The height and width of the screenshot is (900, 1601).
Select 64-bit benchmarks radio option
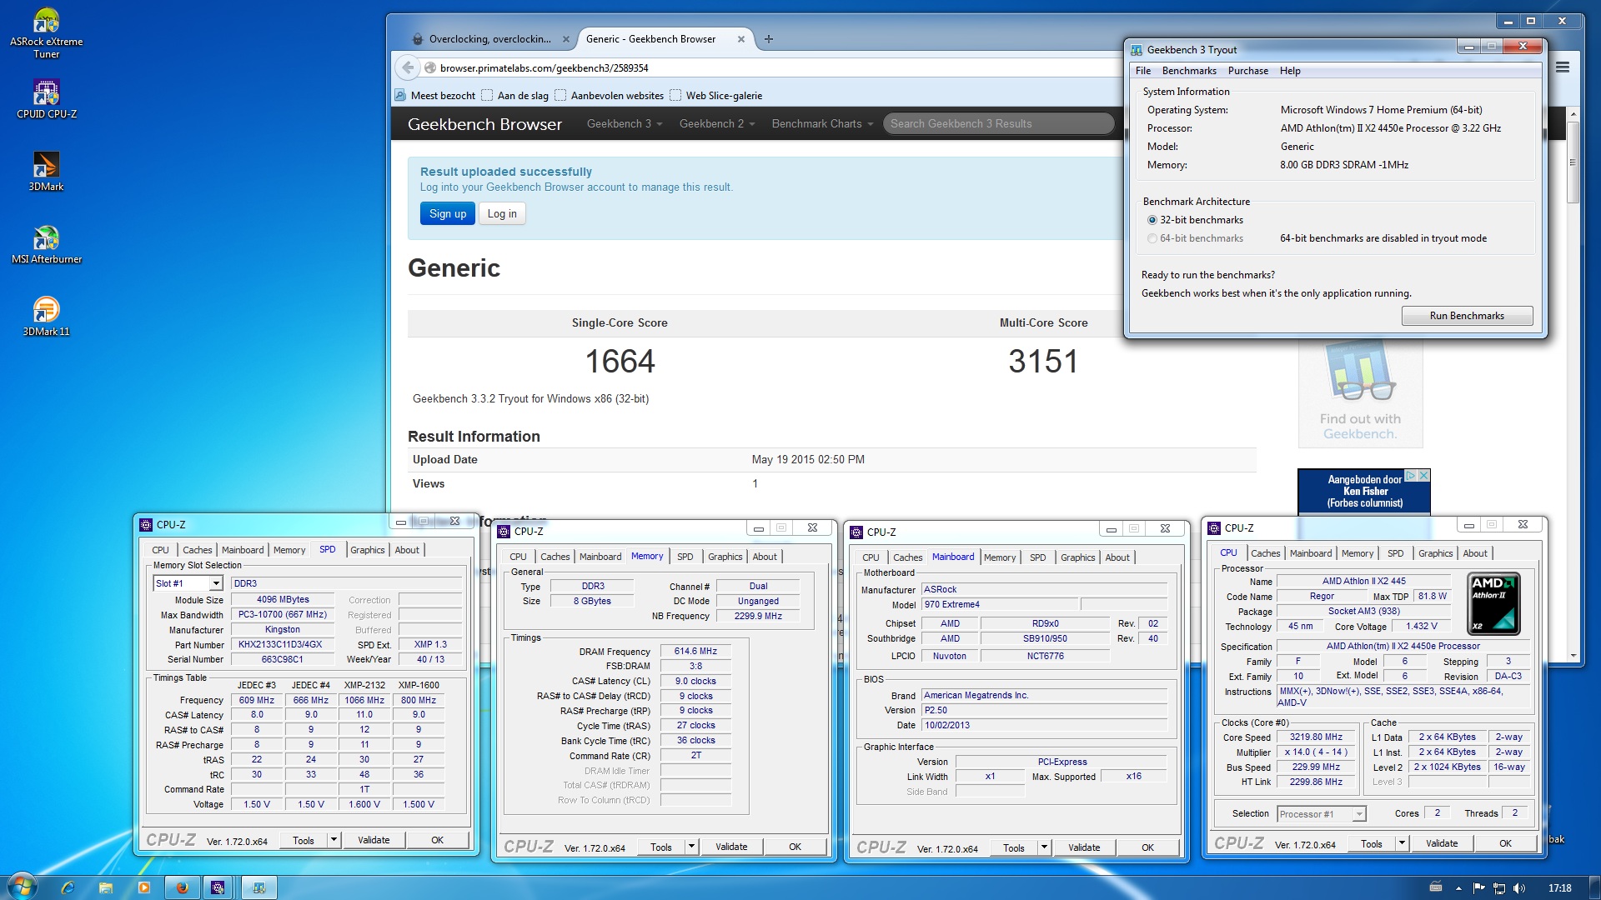[x=1152, y=238]
